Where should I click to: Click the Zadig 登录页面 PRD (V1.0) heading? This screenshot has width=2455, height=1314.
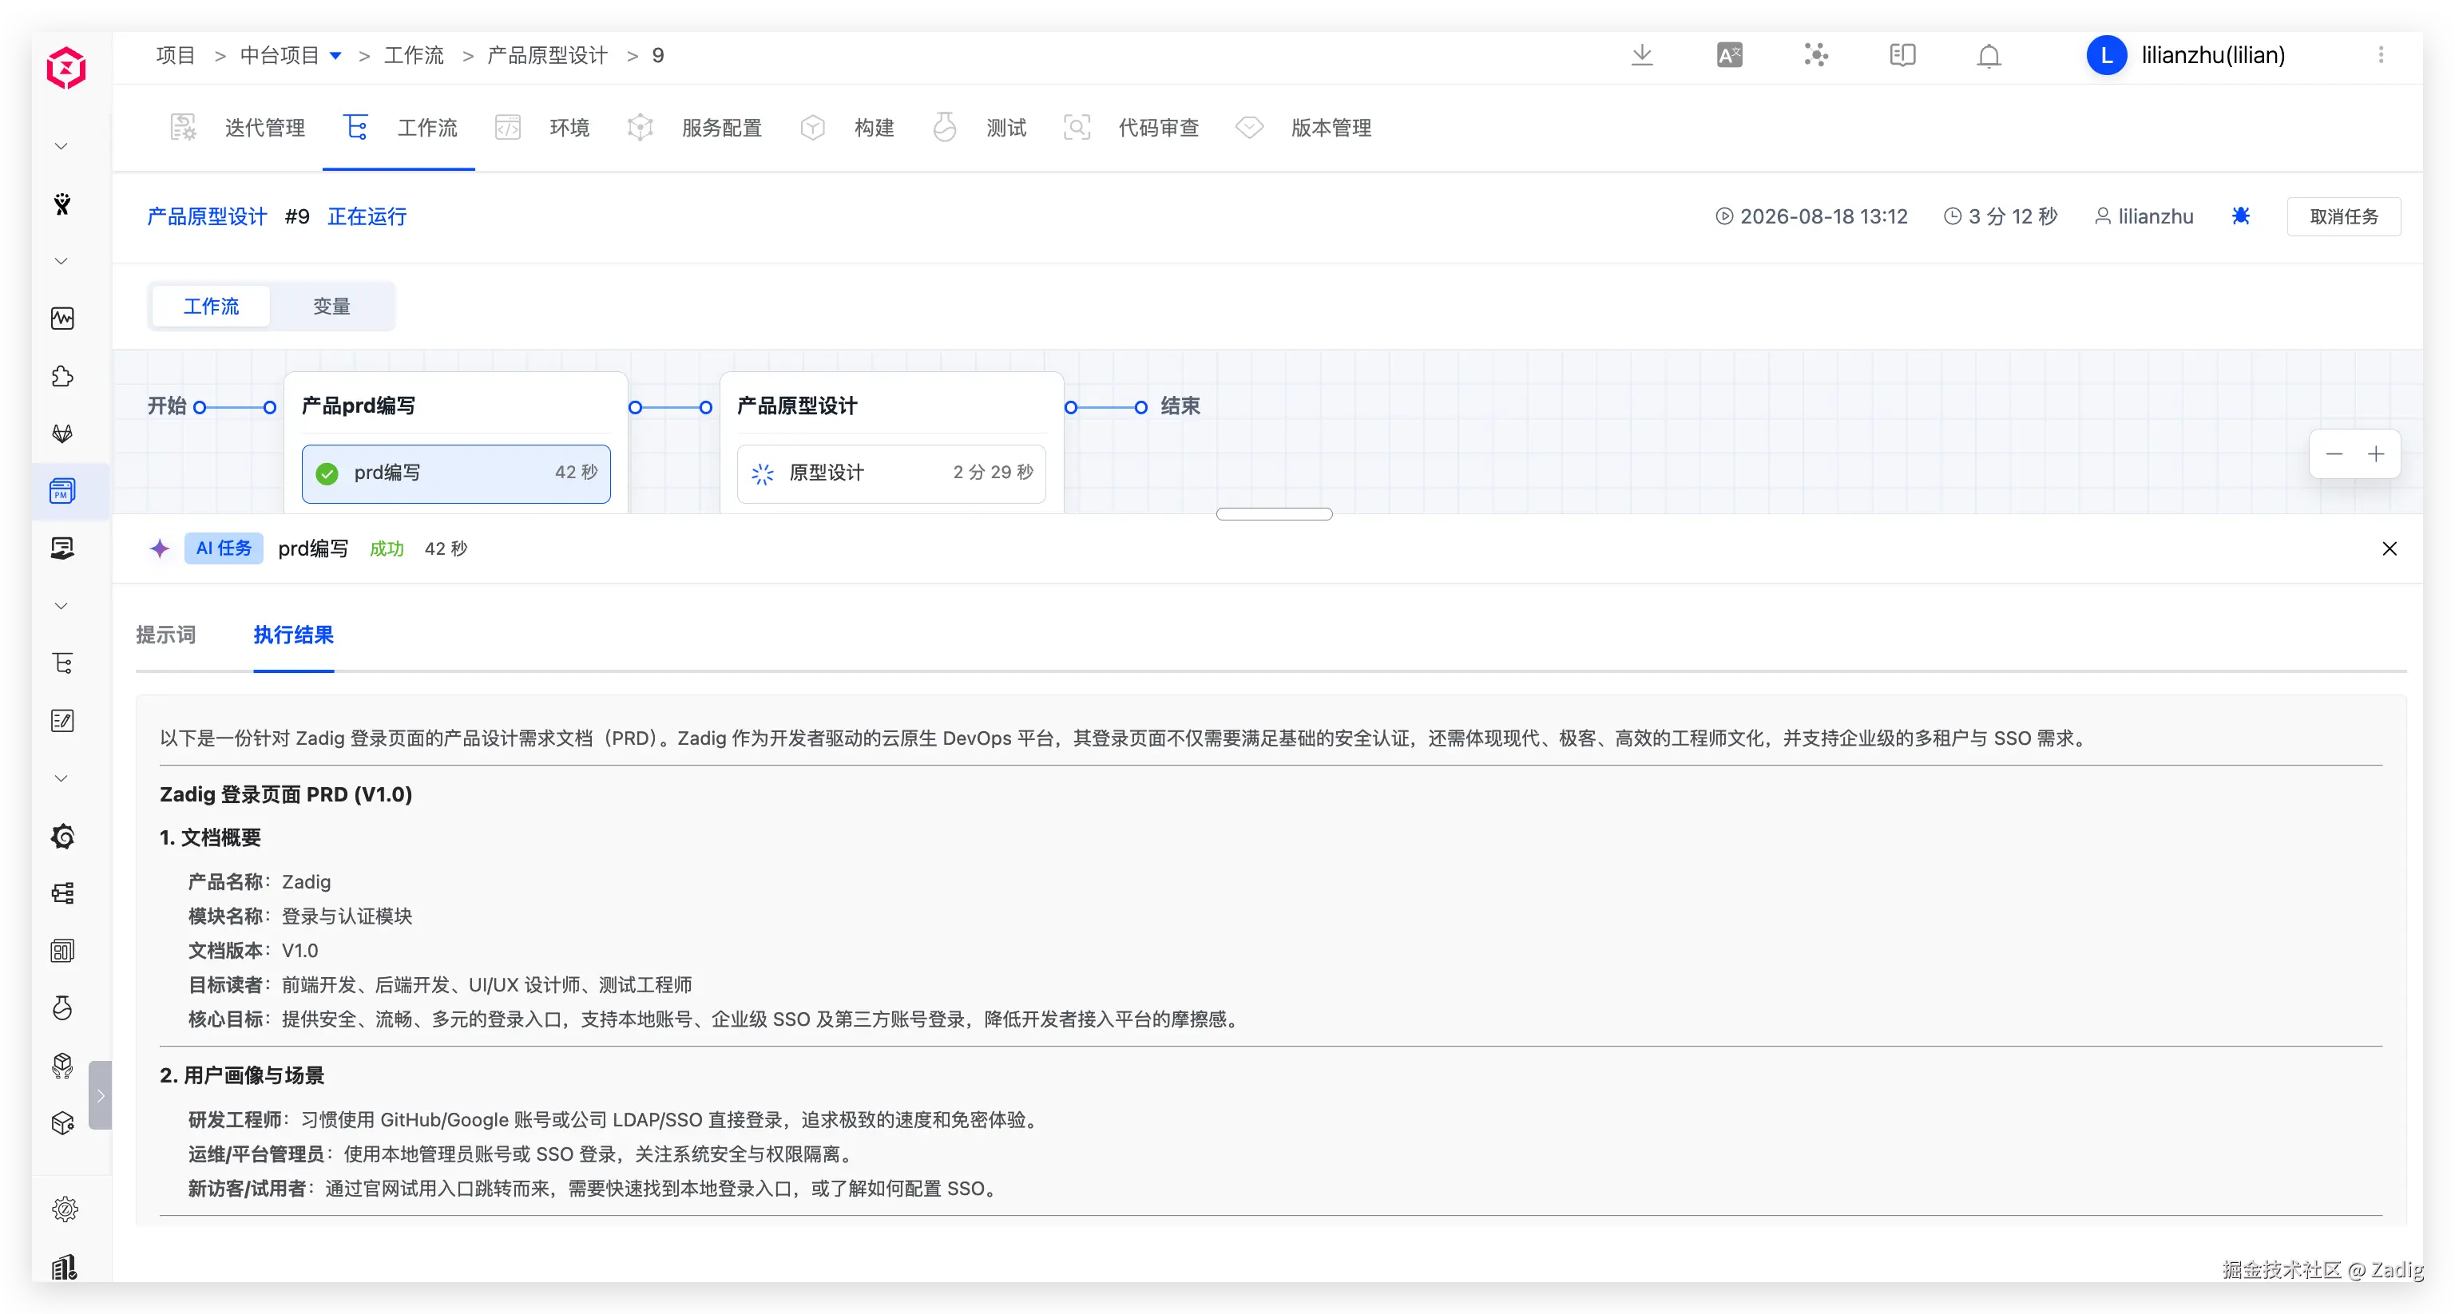click(x=286, y=794)
